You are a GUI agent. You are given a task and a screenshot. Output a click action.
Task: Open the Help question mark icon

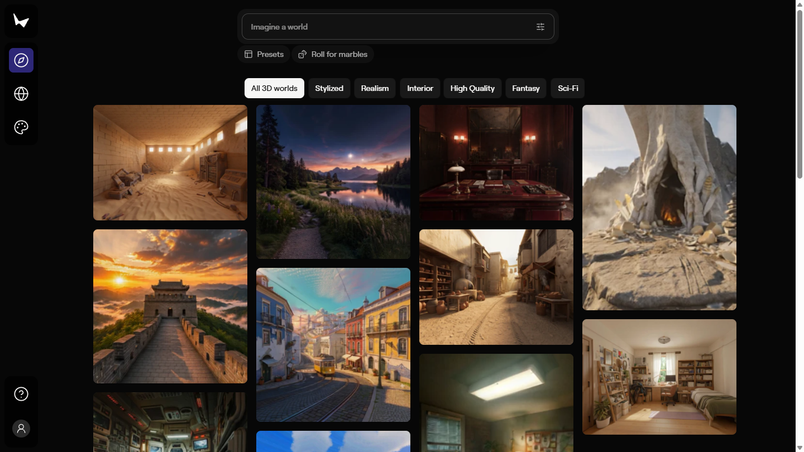[x=21, y=394]
